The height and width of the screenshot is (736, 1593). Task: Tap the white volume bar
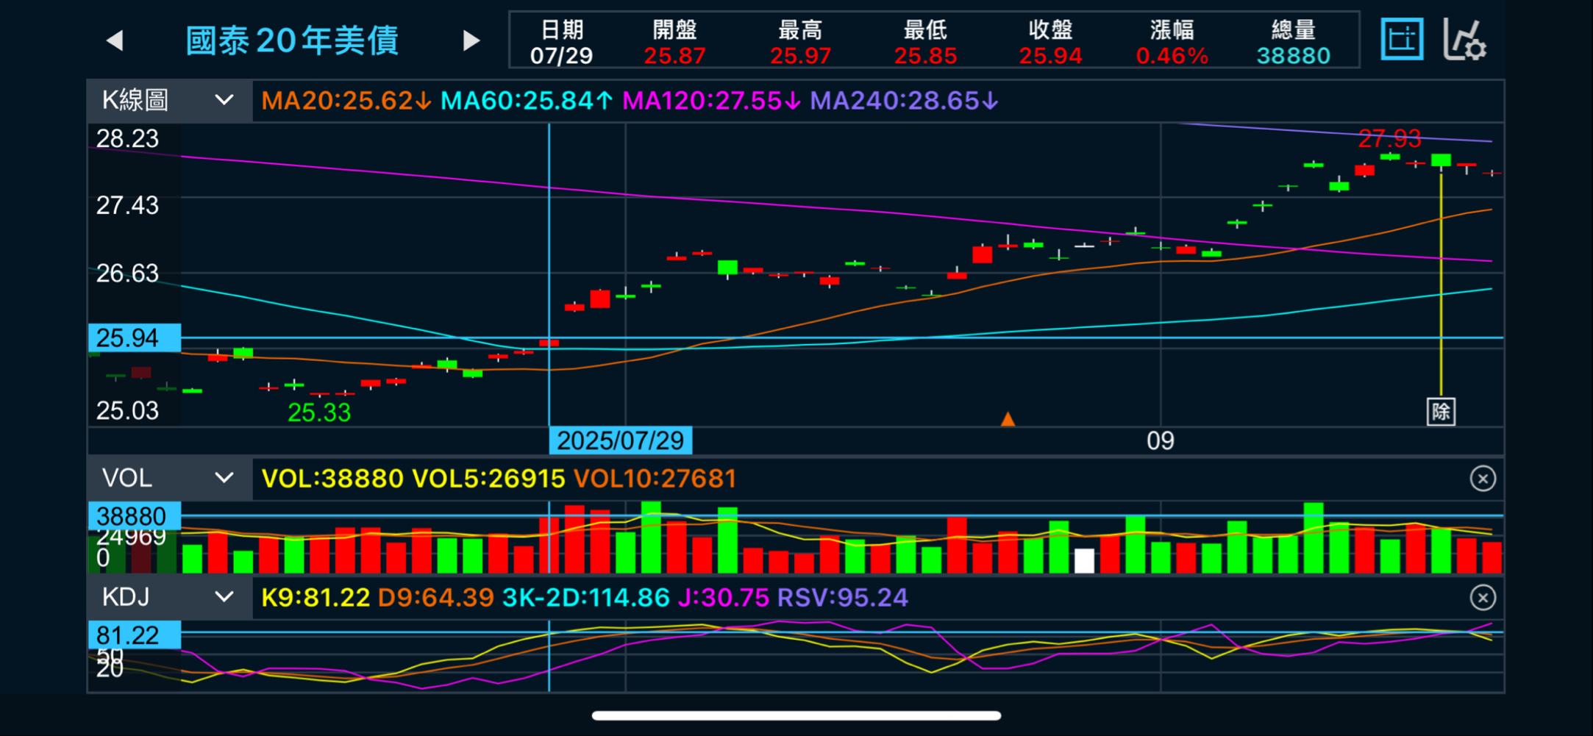click(1084, 560)
